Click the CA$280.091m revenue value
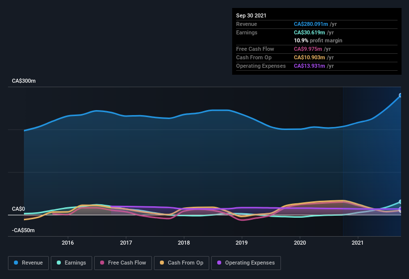 (311, 24)
